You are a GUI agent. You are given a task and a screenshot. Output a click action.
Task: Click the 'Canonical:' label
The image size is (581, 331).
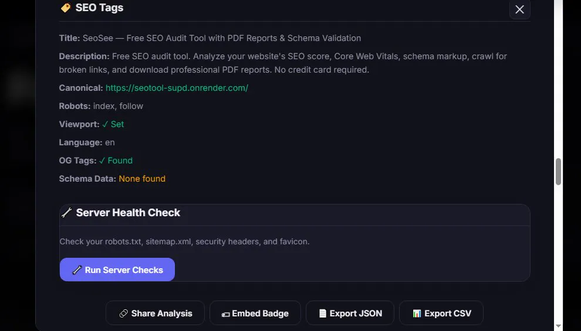(x=81, y=88)
